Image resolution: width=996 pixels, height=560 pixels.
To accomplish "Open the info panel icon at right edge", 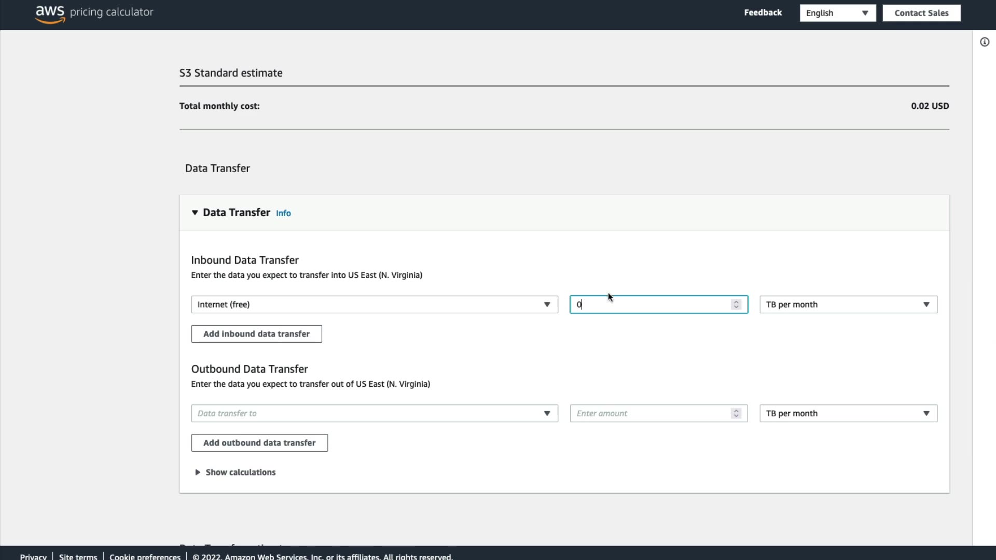I will tap(985, 42).
